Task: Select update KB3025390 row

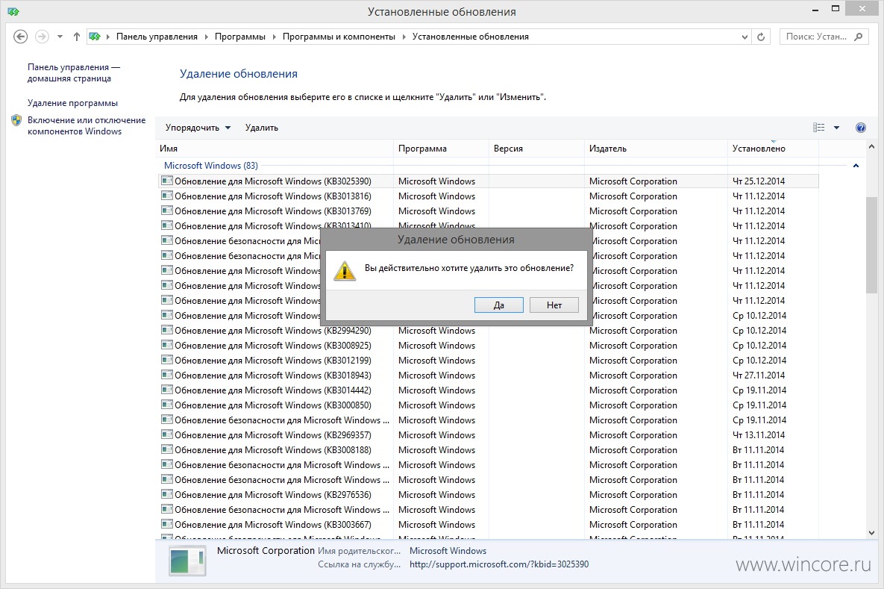Action: tap(488, 181)
